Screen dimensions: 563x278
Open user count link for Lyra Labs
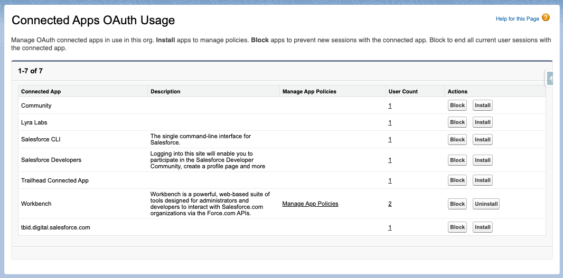[390, 123]
